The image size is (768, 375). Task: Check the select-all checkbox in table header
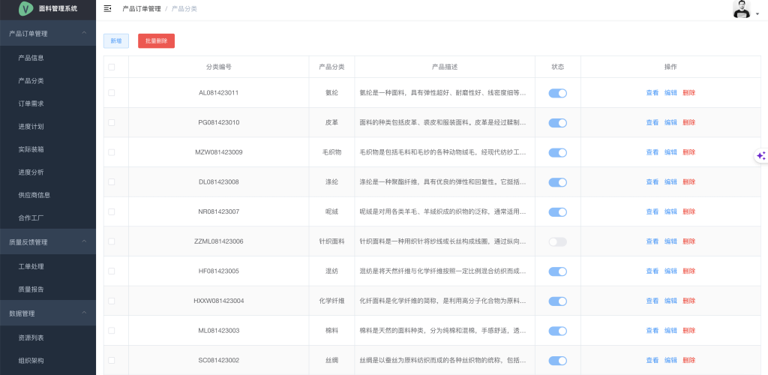tap(112, 67)
